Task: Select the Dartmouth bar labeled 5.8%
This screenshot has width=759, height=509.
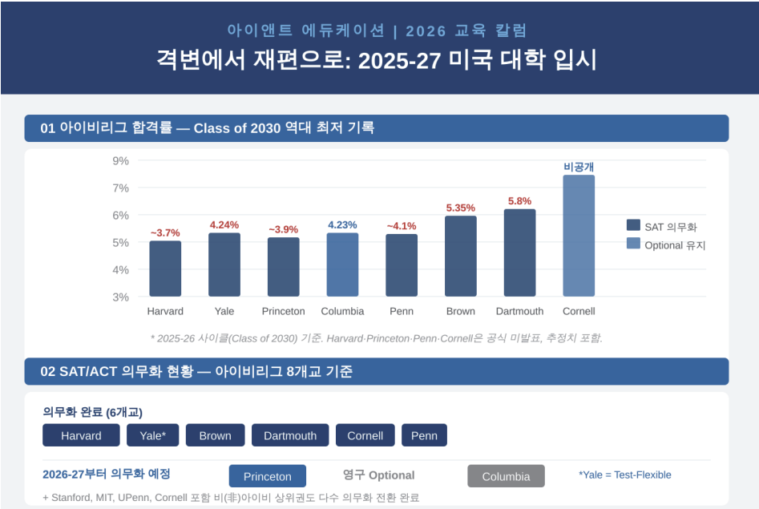Action: point(519,252)
